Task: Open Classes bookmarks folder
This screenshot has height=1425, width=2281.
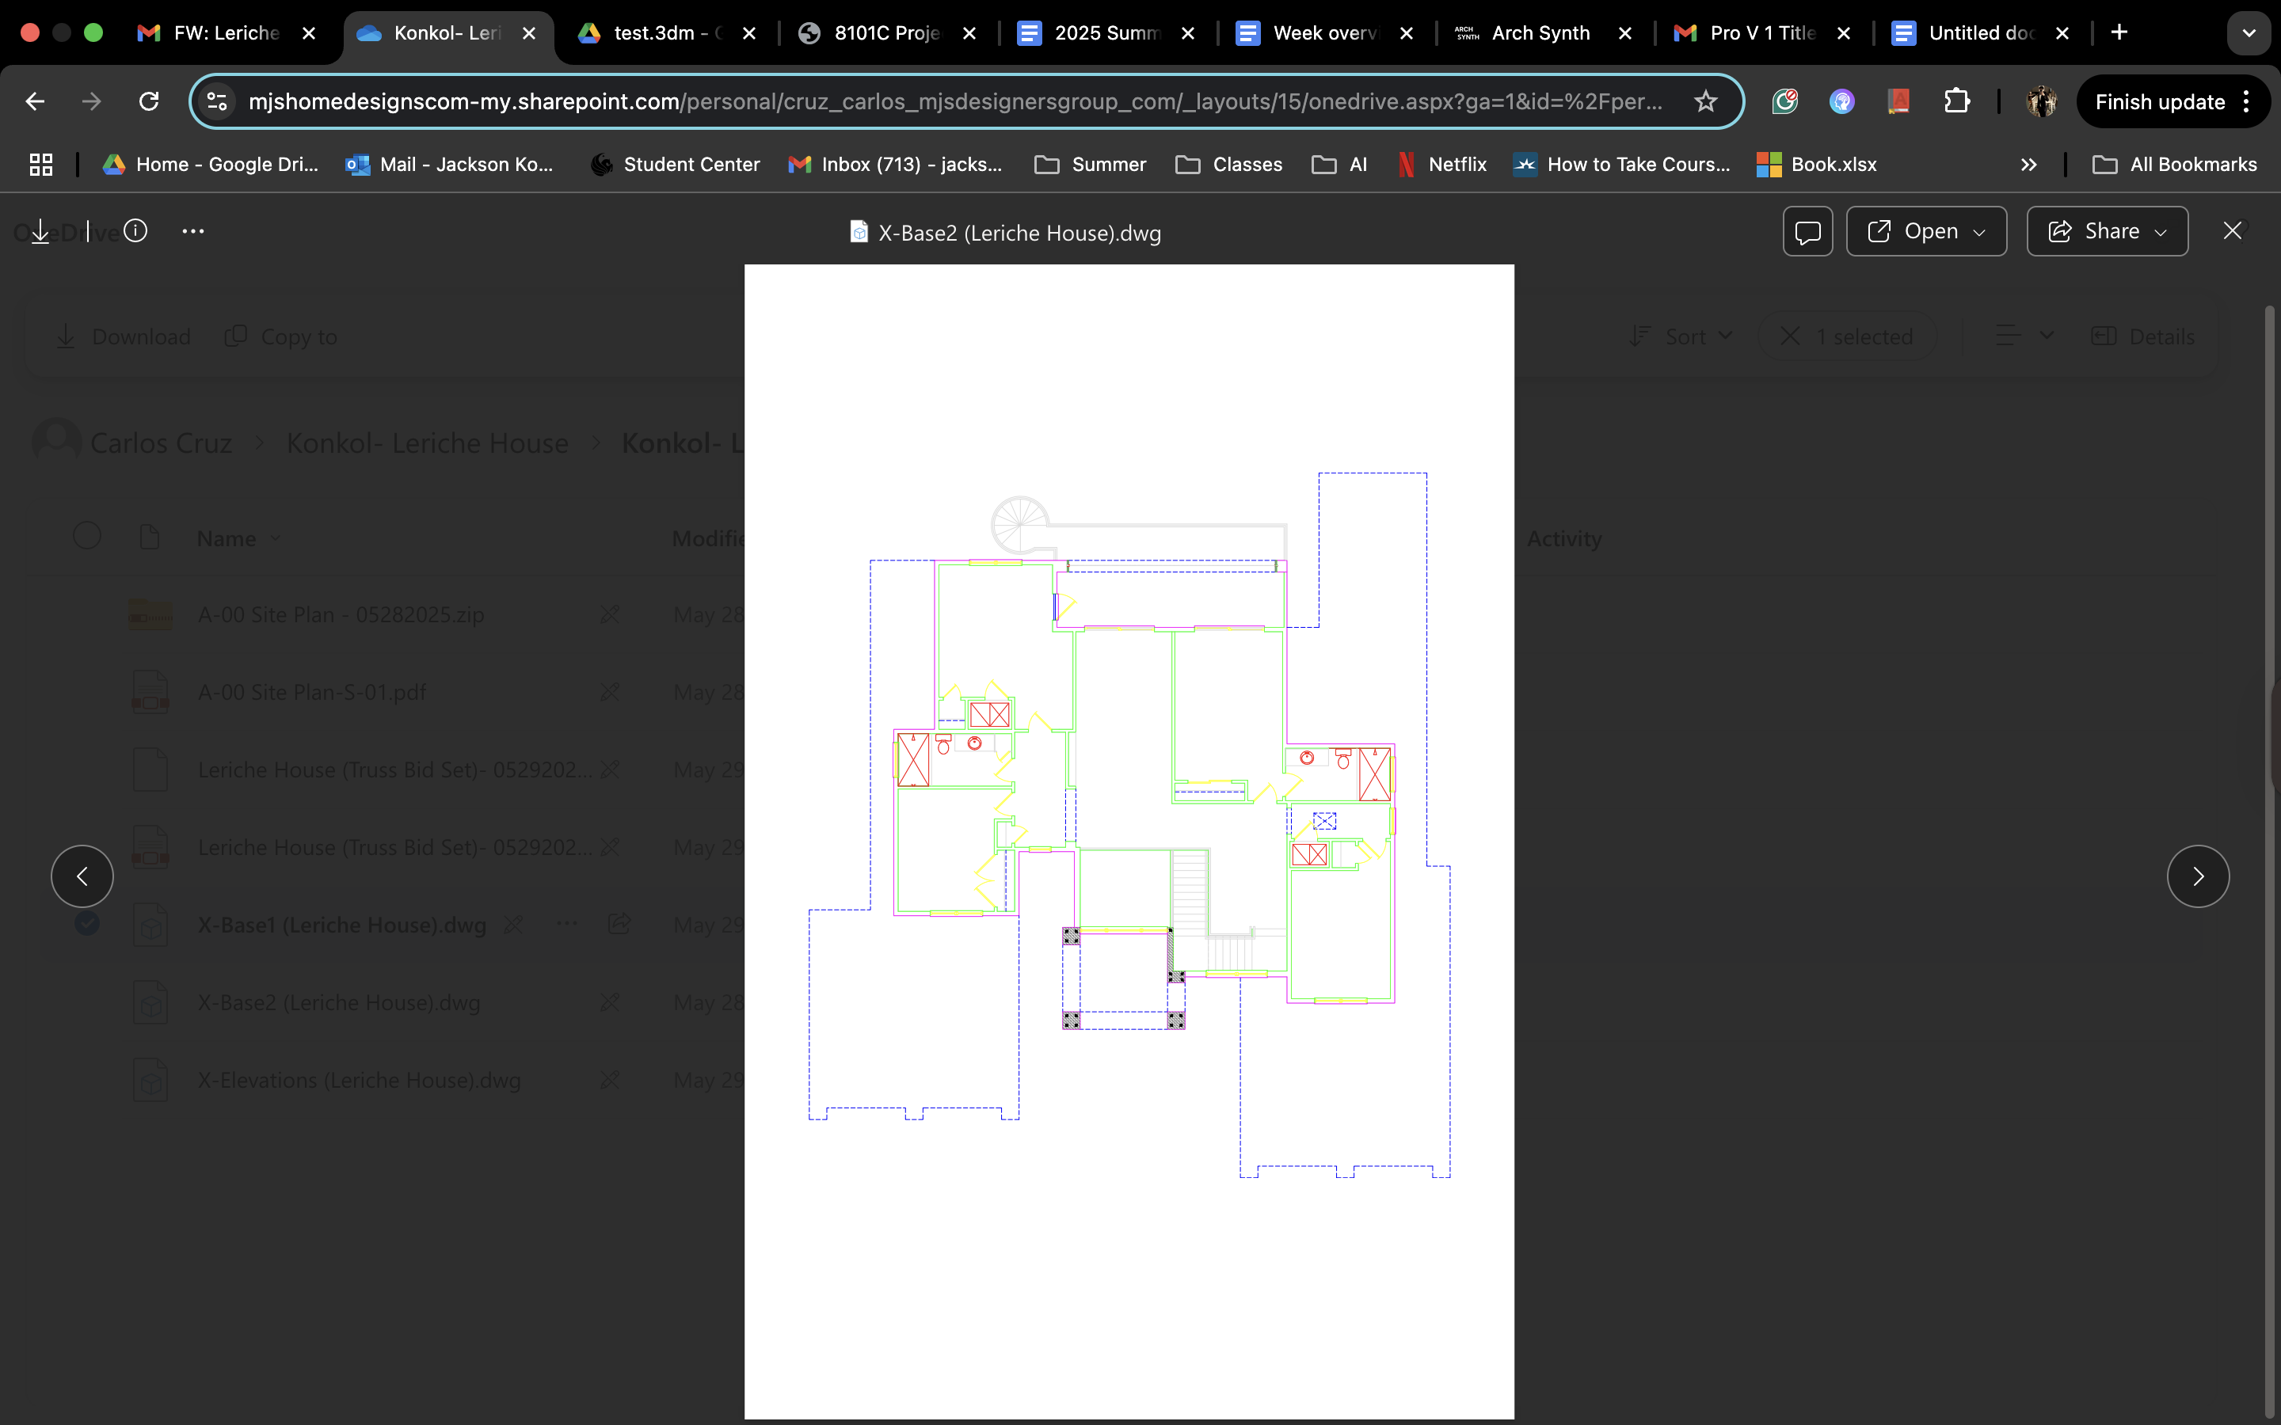Action: click(1229, 165)
